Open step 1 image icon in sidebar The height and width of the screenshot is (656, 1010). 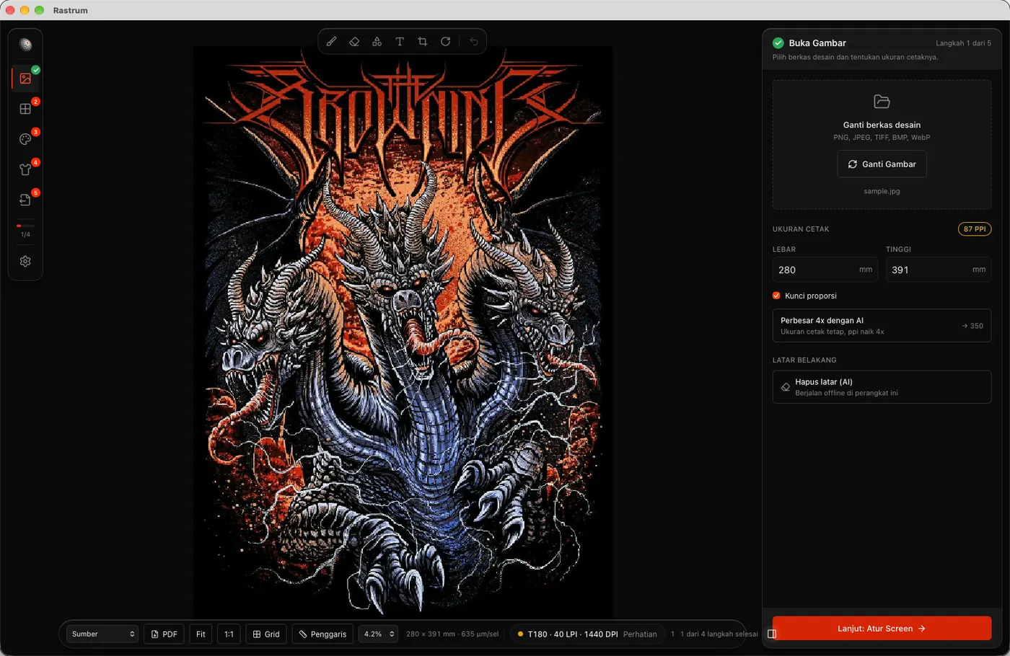pyautogui.click(x=25, y=79)
